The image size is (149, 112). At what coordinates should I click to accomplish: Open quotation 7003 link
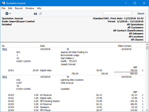[5, 77]
